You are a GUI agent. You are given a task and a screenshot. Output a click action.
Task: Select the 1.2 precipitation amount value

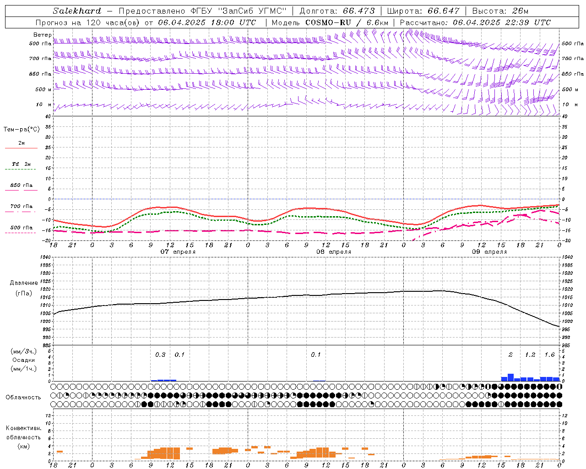click(x=530, y=355)
